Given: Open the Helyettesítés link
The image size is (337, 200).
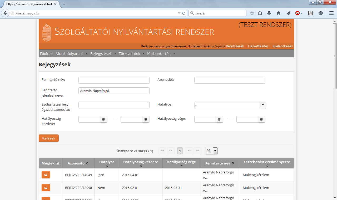Looking at the screenshot, I should 258,46.
